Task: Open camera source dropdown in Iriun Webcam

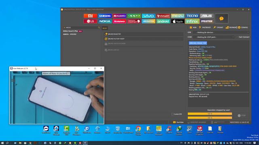Action: (56, 73)
